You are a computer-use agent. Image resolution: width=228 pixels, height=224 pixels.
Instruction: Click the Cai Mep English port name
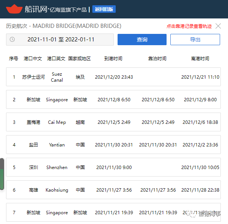coord(57,122)
